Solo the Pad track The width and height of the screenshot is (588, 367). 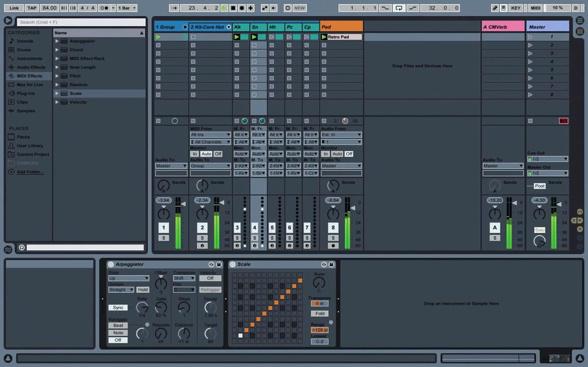333,238
